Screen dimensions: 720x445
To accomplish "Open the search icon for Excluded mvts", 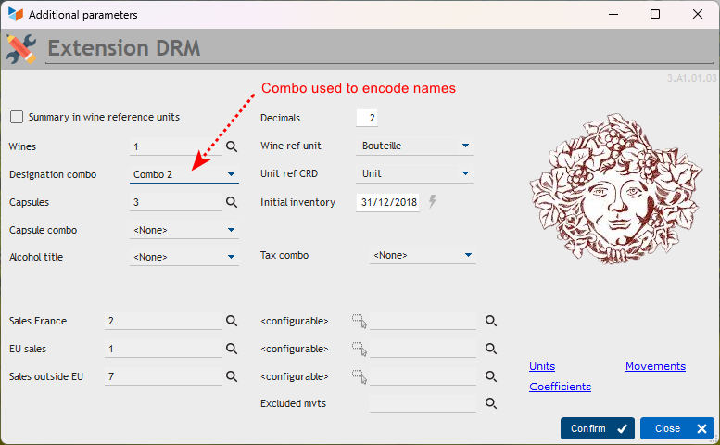I will (491, 403).
